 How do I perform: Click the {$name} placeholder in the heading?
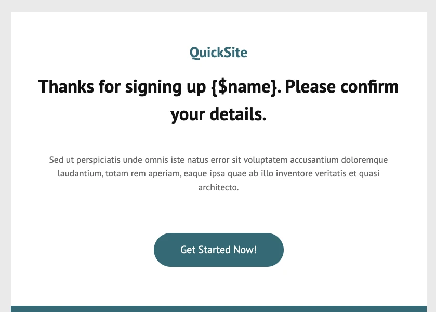(x=244, y=86)
